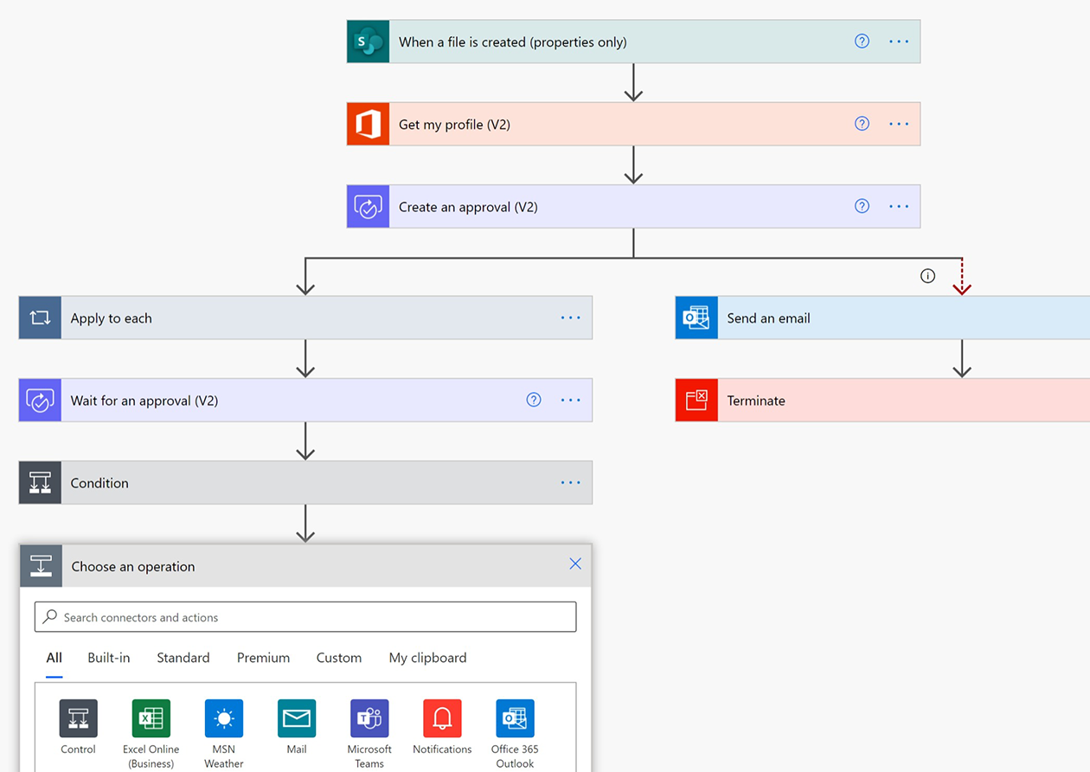Pick the MSN Weather connector icon

[x=224, y=718]
